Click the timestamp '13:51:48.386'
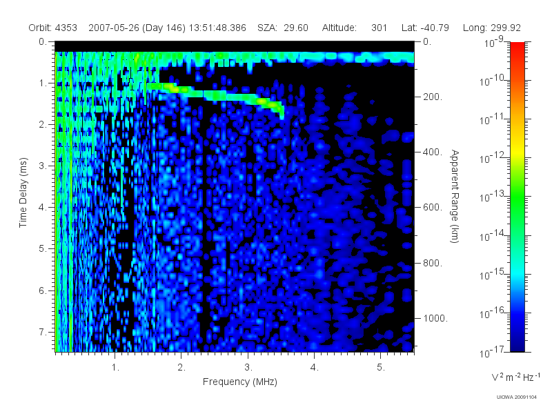 217,28
